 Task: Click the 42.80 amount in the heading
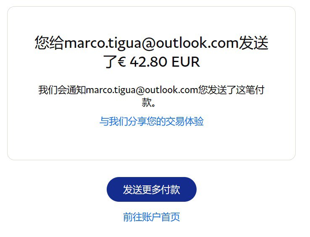(x=148, y=62)
